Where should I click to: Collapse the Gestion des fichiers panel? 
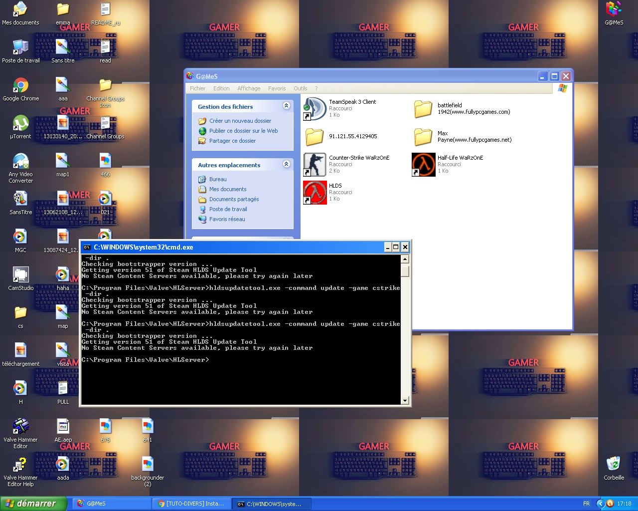click(x=287, y=106)
